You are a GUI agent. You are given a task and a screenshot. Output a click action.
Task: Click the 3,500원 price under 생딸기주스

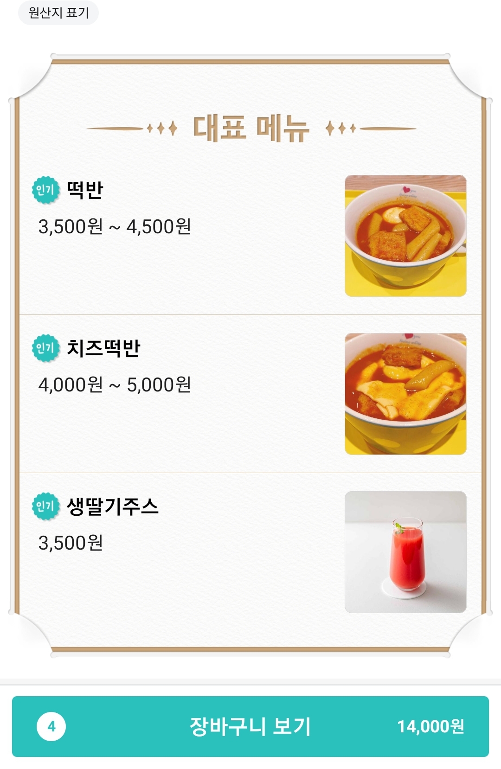(71, 543)
